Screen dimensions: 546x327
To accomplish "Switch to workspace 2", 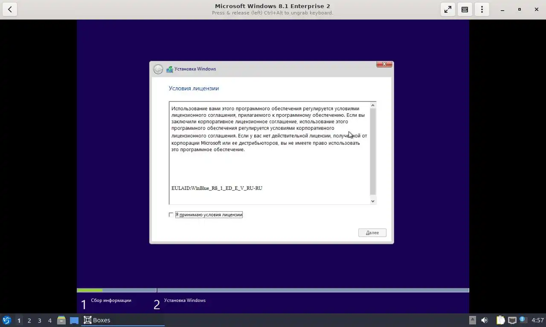I will 29,320.
